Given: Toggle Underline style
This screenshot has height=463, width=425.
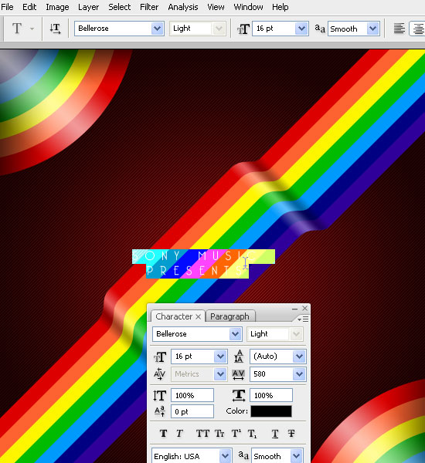Looking at the screenshot, I should coord(275,434).
